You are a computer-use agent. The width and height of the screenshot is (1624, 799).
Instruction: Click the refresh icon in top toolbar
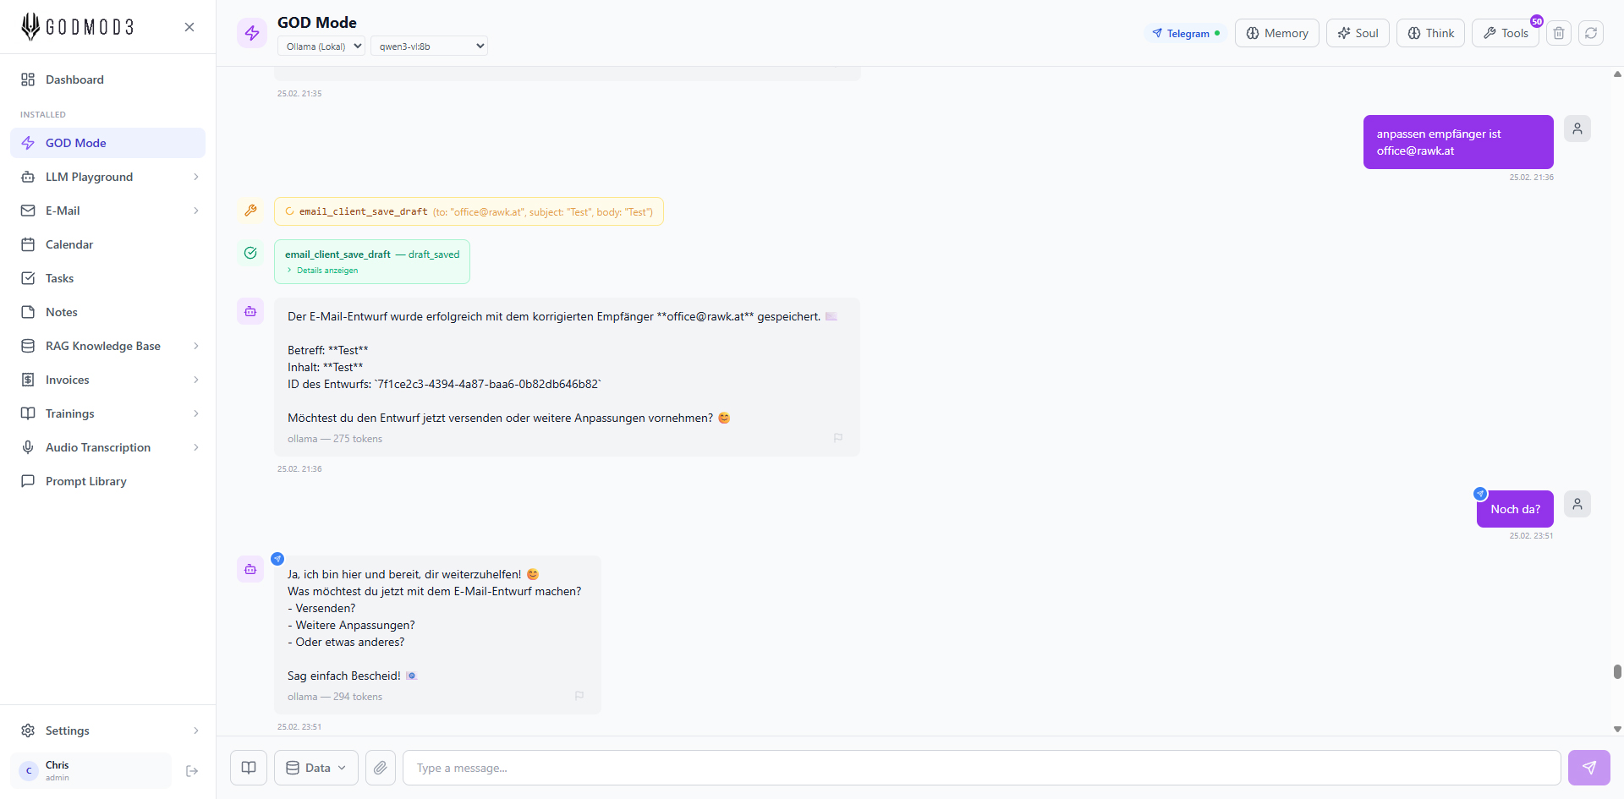1591,33
